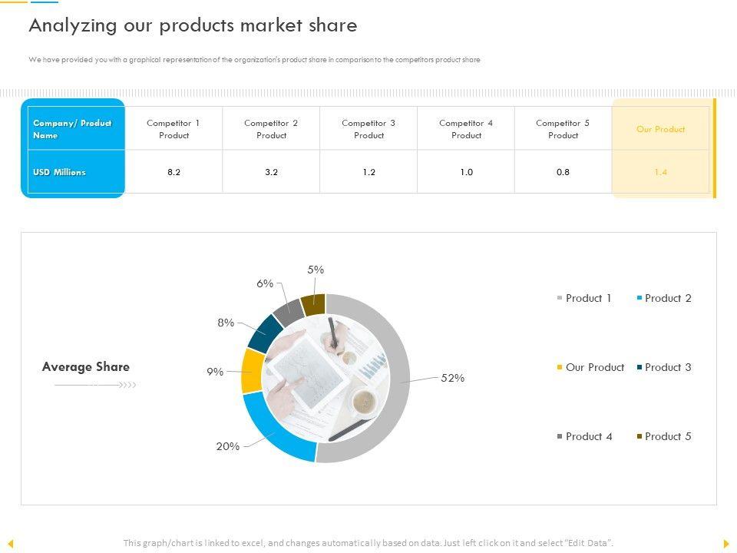
Task: Click the Product 1 legend color swatch
Action: [560, 298]
